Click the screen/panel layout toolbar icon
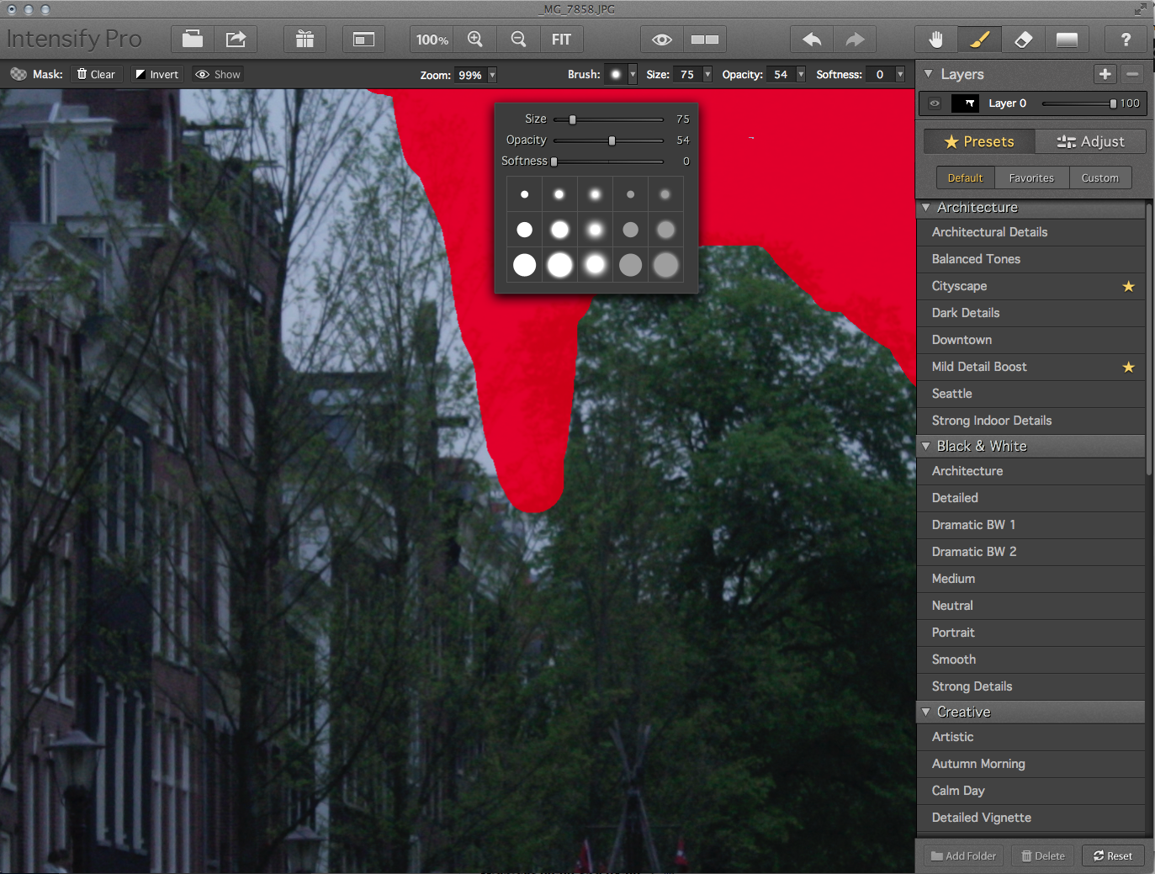The height and width of the screenshot is (874, 1155). coord(363,39)
